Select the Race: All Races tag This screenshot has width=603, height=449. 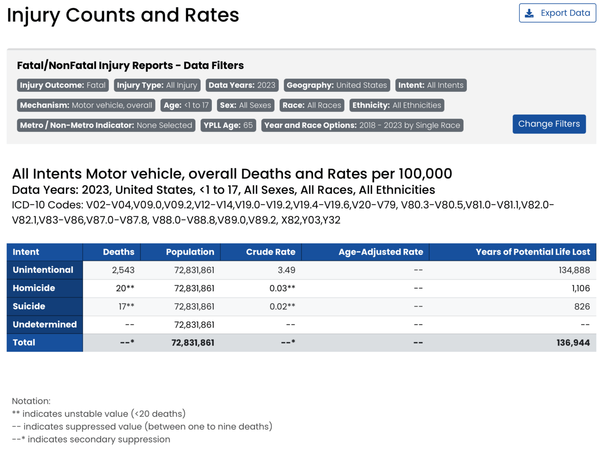(312, 105)
